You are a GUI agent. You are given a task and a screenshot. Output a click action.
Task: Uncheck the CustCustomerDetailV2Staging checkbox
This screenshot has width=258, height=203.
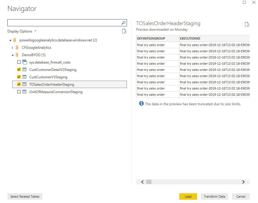pyautogui.click(x=19, y=69)
